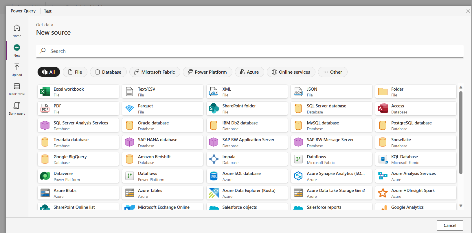Switch to Online services filter

pos(291,72)
